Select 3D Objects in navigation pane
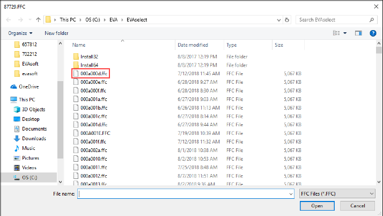Viewport: 383px width, 216px height. click(34, 110)
